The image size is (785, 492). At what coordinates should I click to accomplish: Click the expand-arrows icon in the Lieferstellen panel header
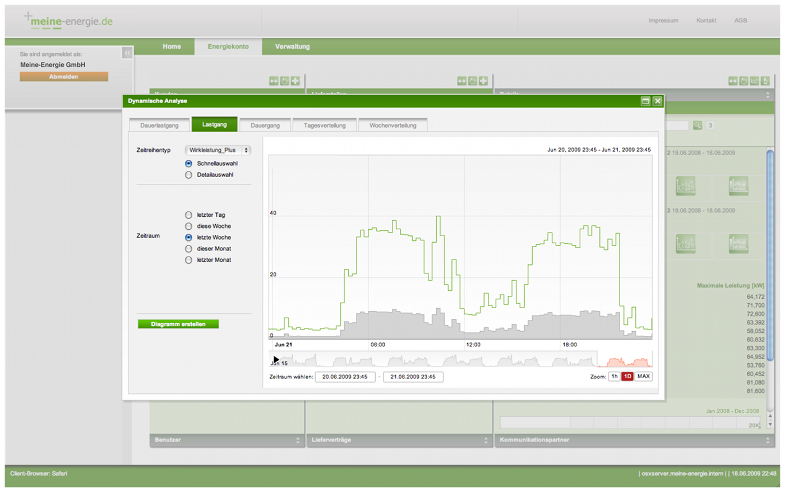[x=461, y=81]
